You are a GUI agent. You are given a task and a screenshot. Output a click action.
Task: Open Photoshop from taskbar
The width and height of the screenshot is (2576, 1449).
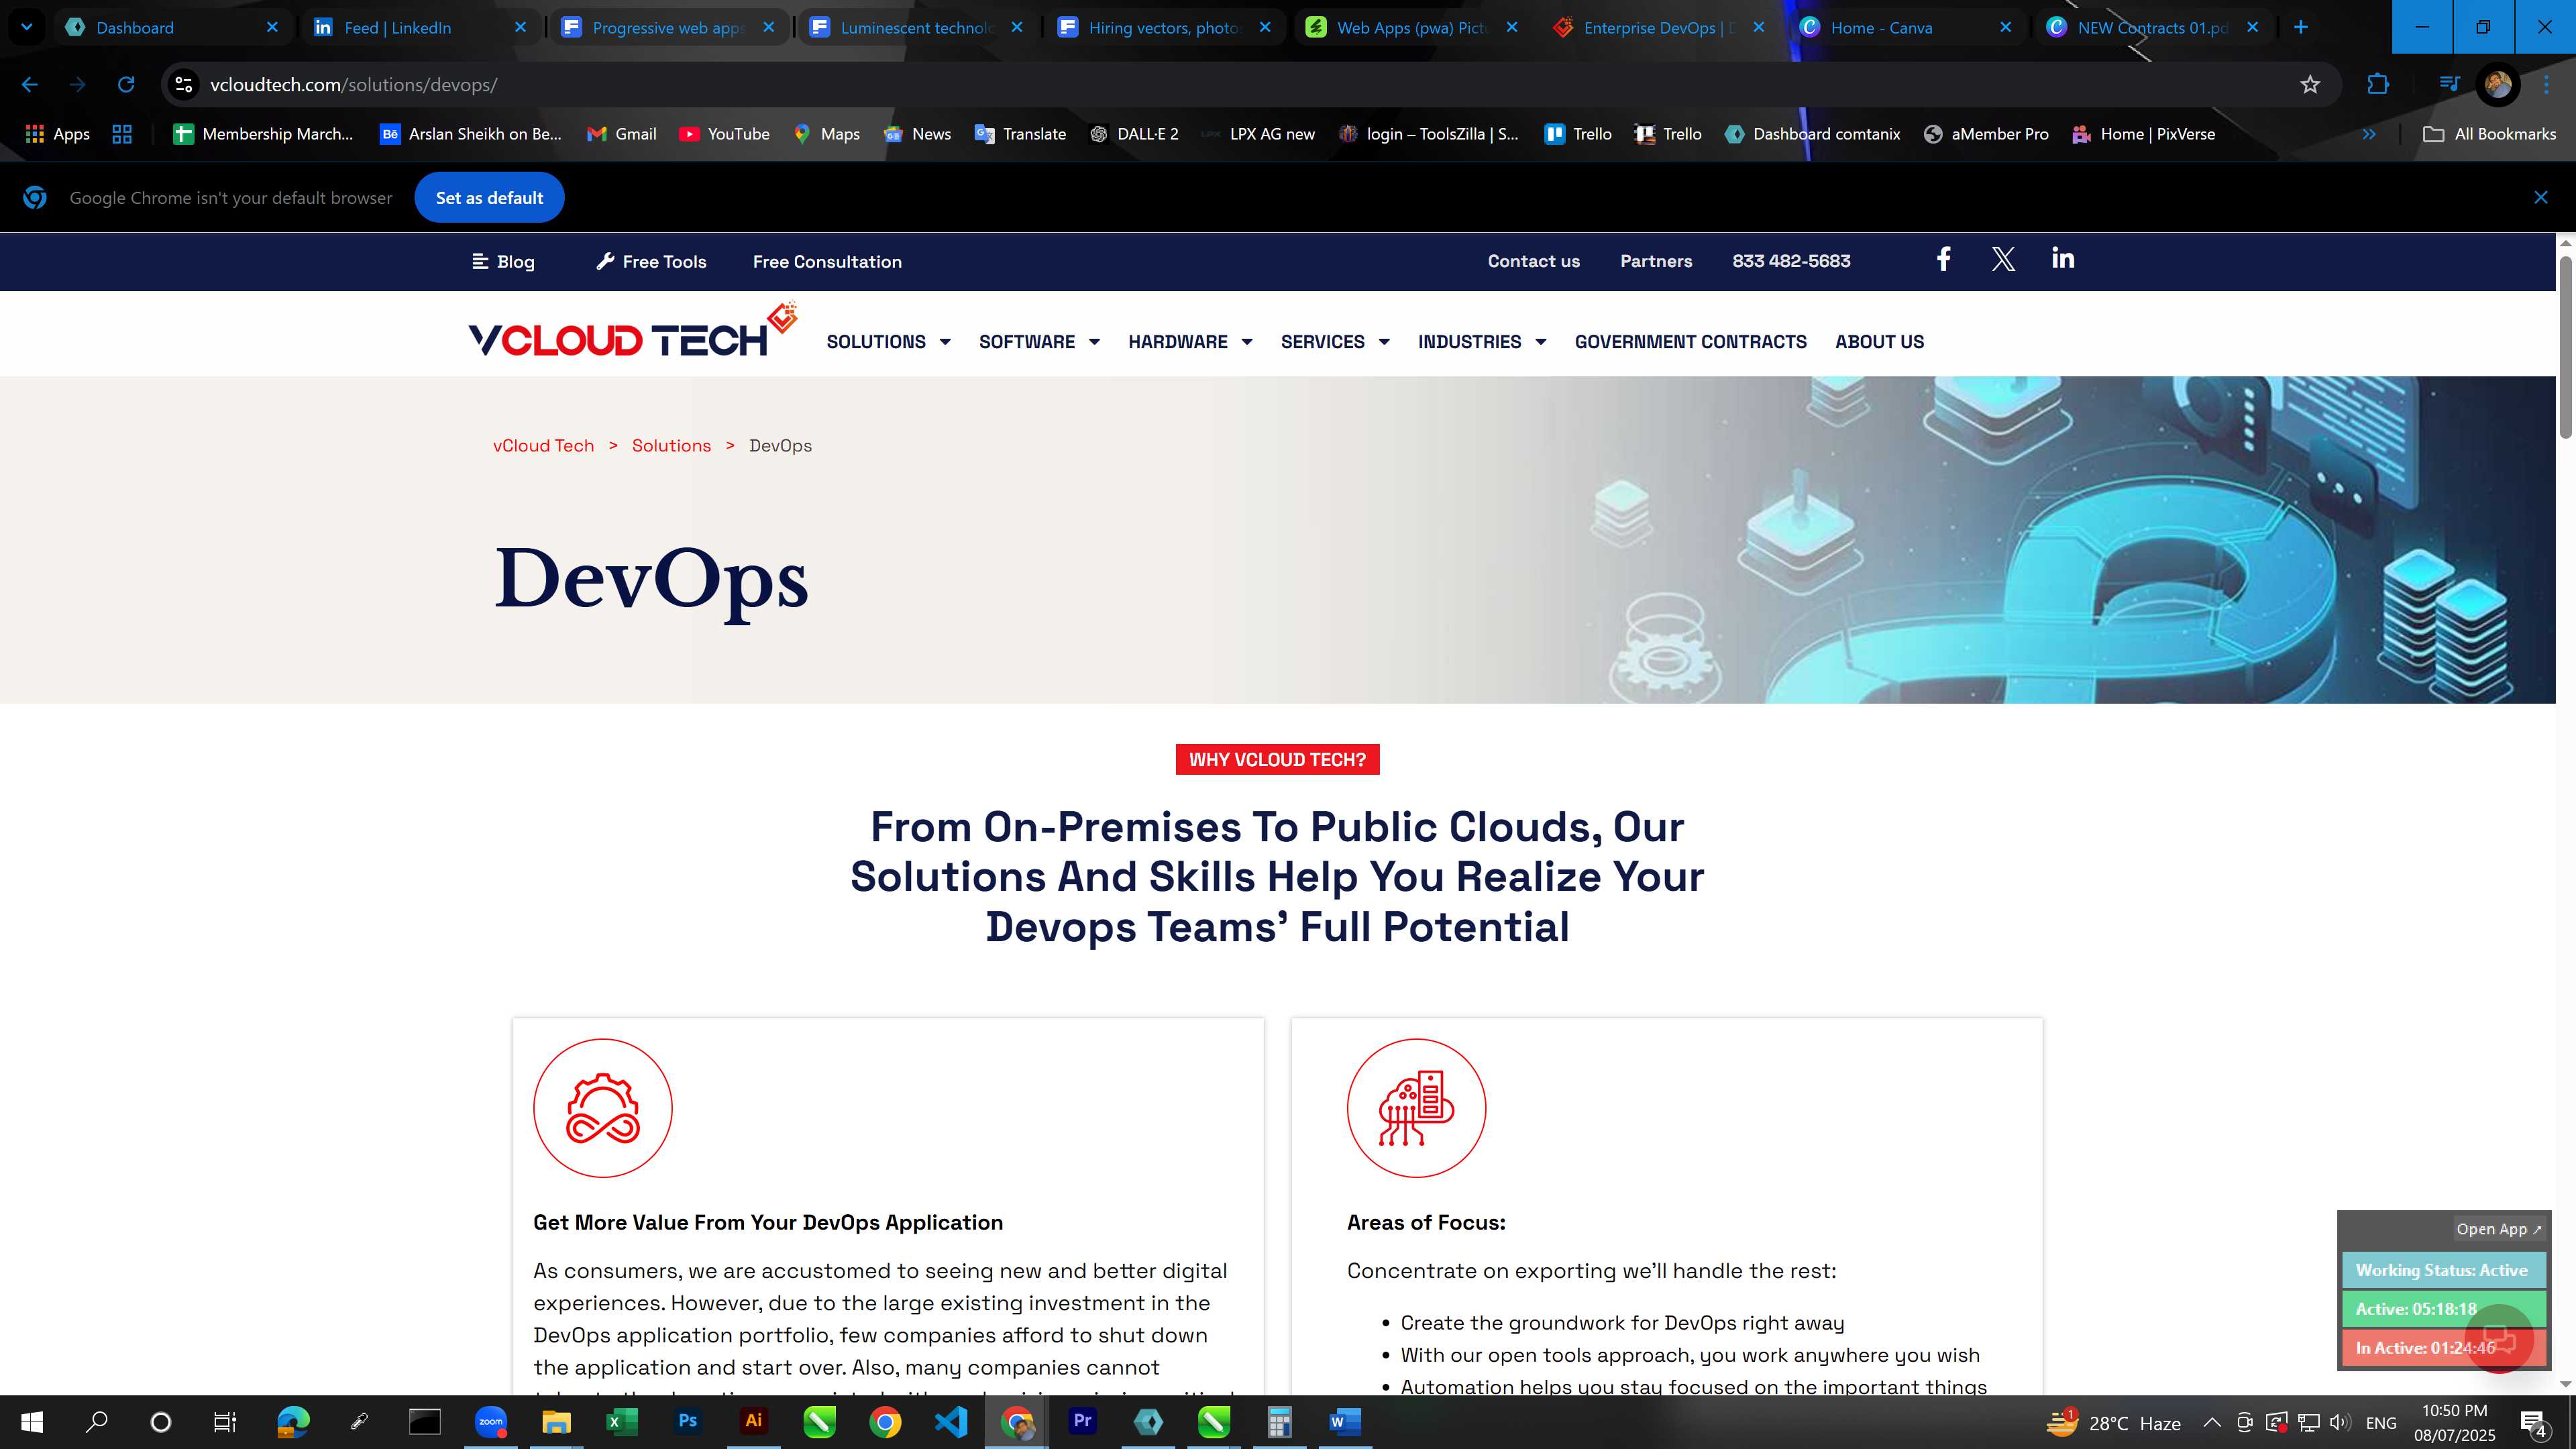tap(687, 1421)
